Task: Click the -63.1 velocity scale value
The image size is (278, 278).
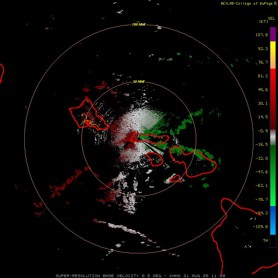Action: 262,186
